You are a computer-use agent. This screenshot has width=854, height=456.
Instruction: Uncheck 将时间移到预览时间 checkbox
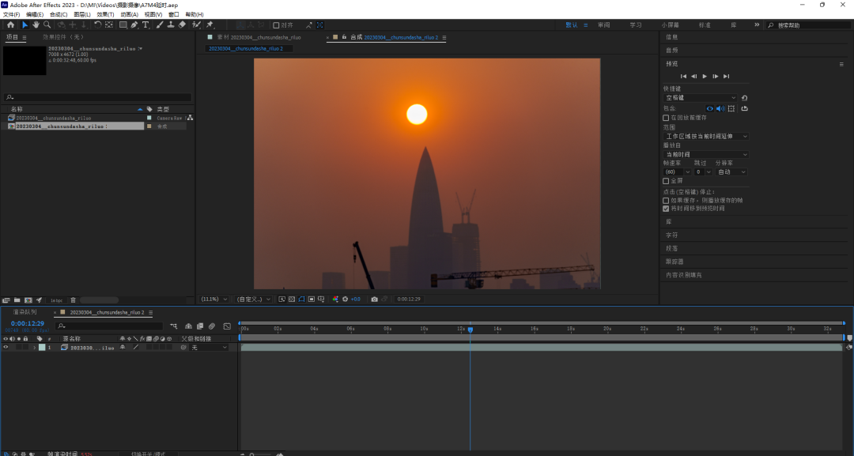pyautogui.click(x=666, y=209)
